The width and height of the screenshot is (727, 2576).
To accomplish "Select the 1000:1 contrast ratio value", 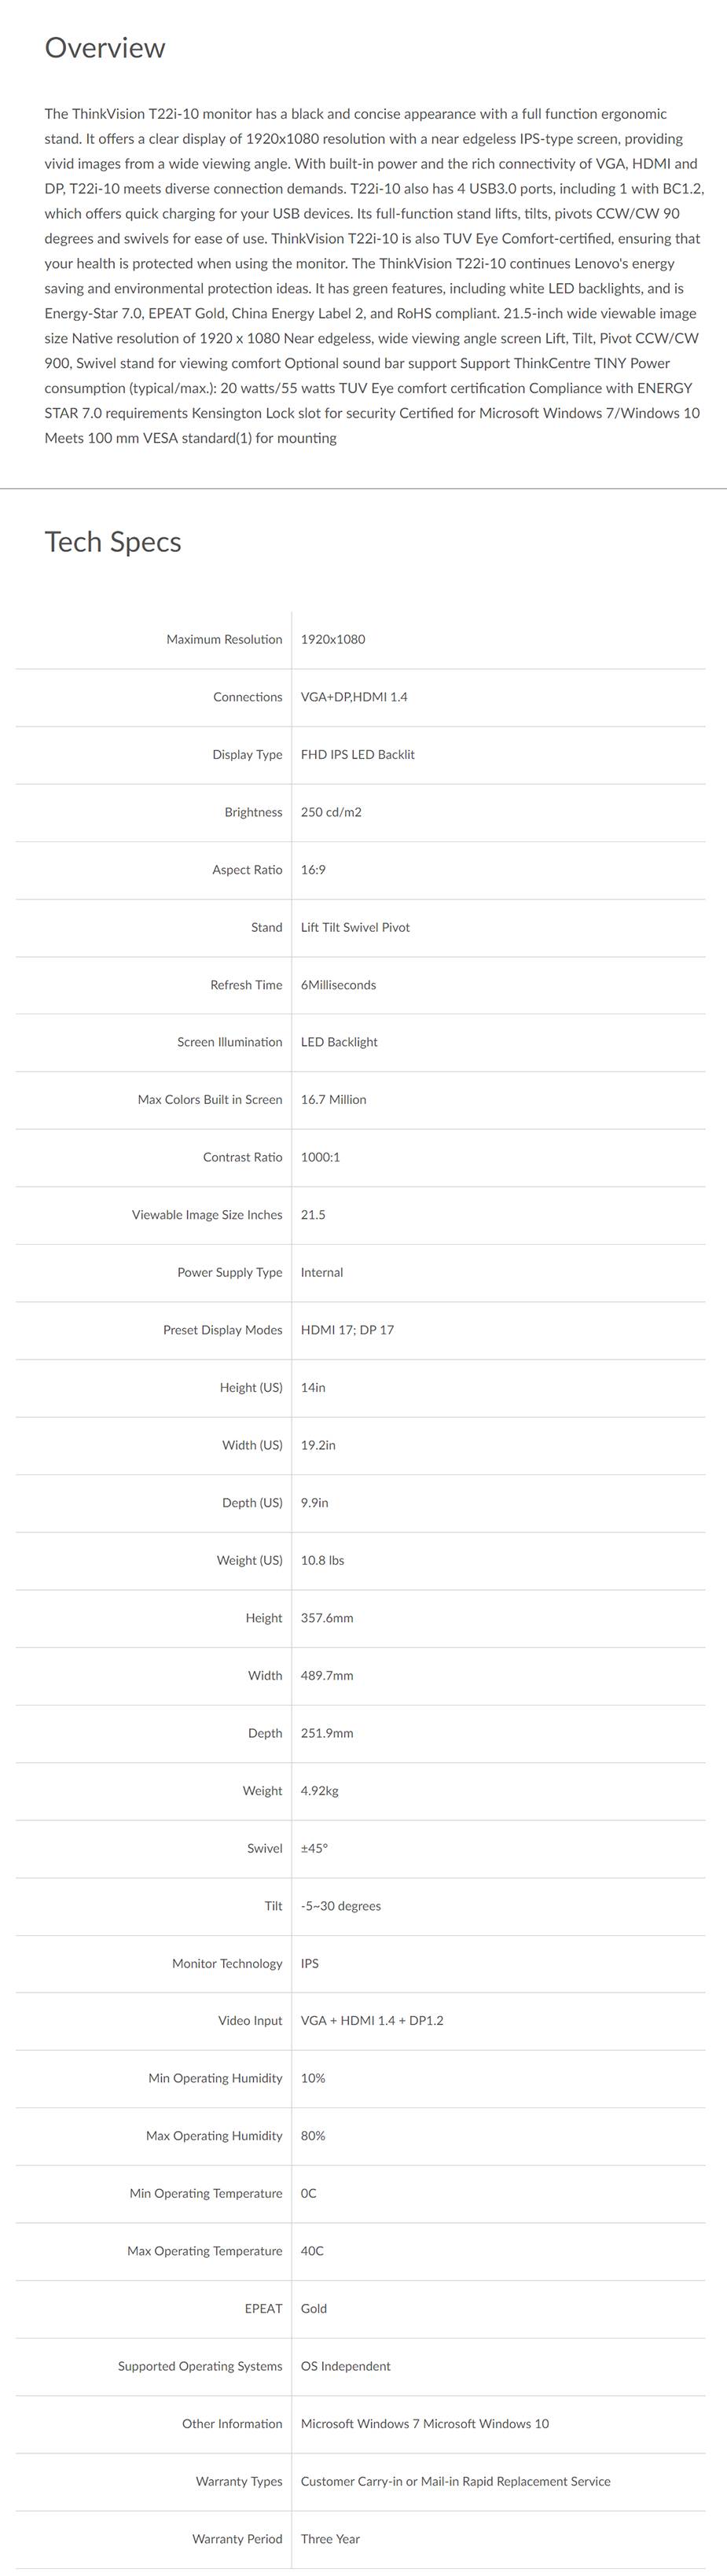I will (320, 1157).
